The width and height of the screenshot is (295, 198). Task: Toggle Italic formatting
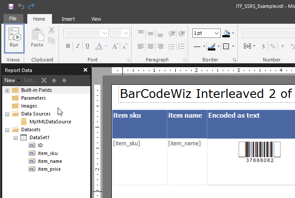click(x=77, y=46)
